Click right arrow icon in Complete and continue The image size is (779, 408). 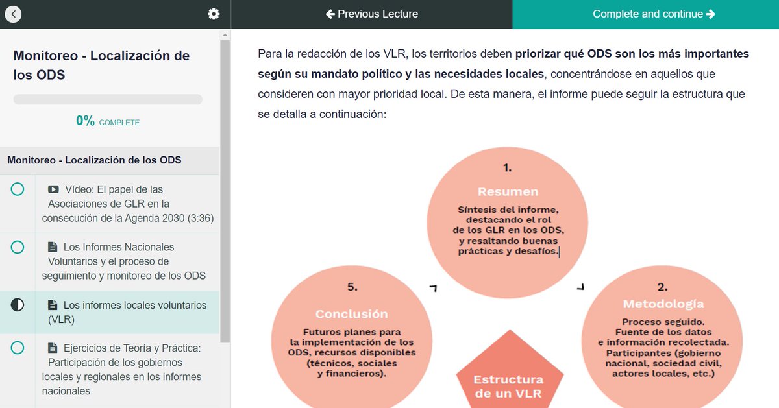tap(711, 14)
